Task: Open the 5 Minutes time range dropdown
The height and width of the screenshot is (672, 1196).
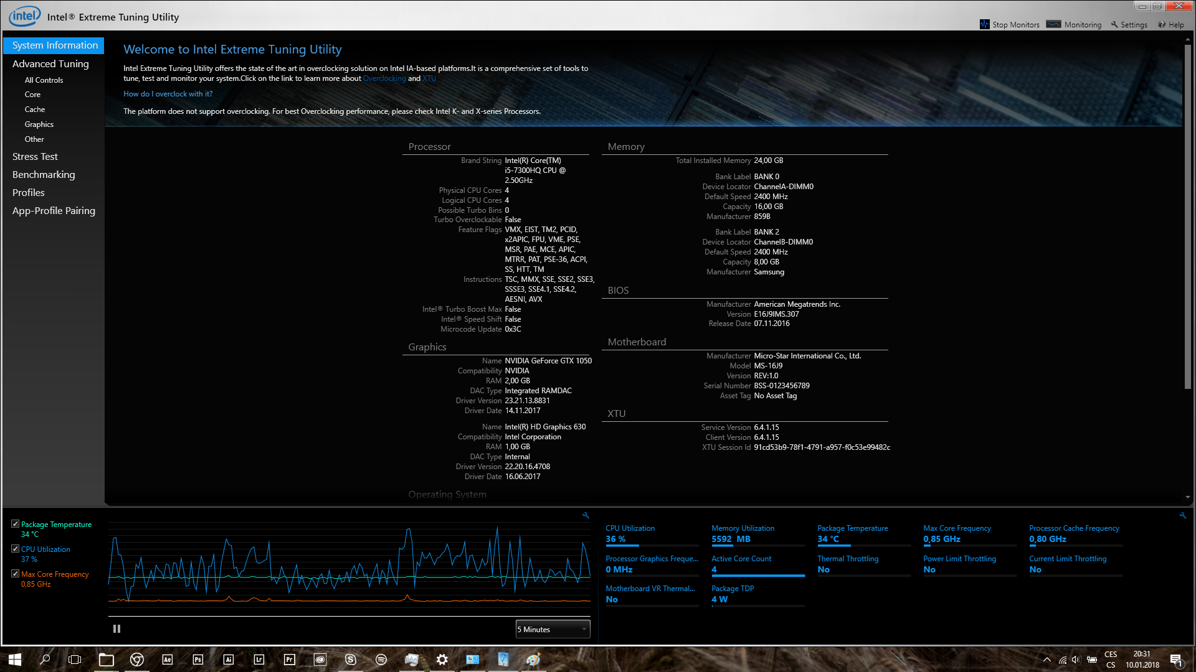Action: pos(553,629)
